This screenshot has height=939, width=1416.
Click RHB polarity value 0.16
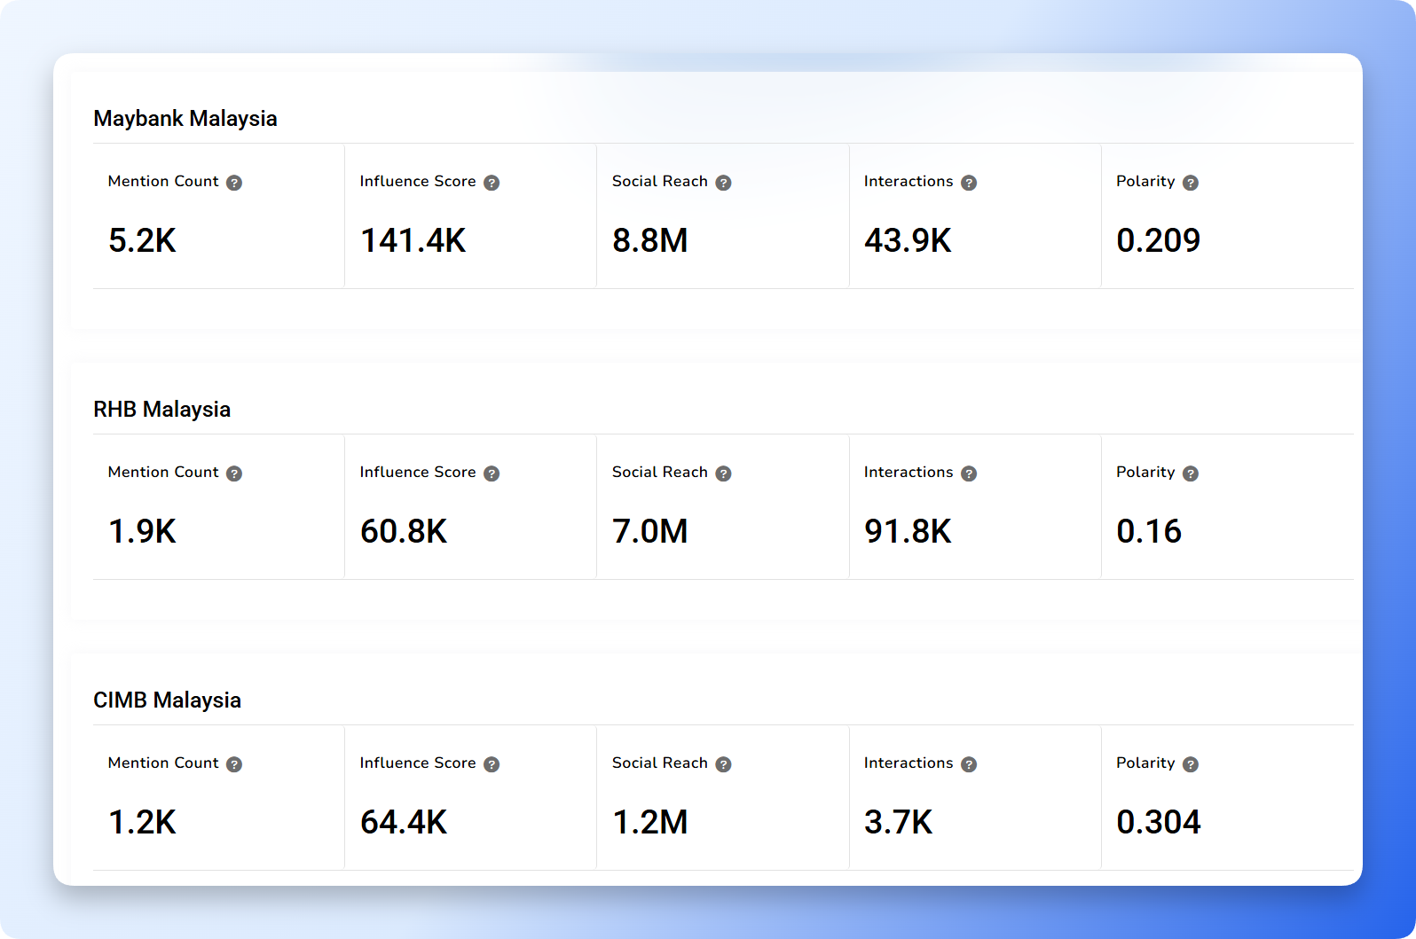click(x=1149, y=531)
